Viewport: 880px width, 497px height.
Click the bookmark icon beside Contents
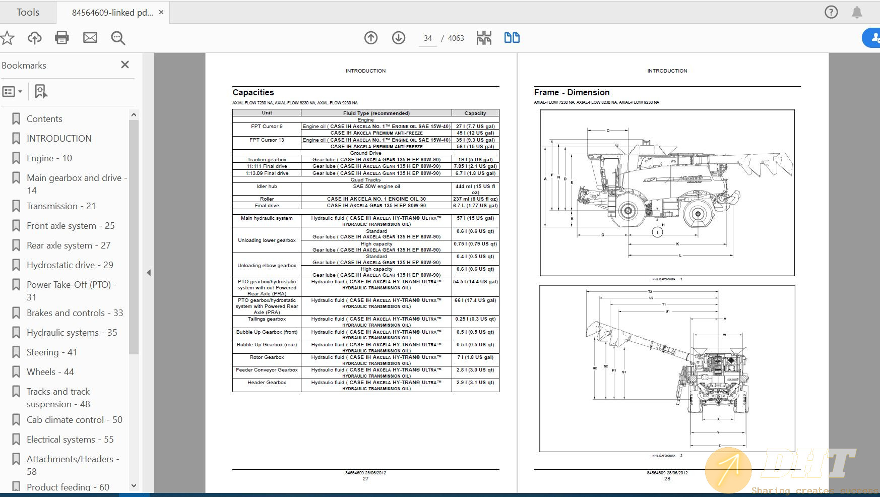[x=16, y=119]
